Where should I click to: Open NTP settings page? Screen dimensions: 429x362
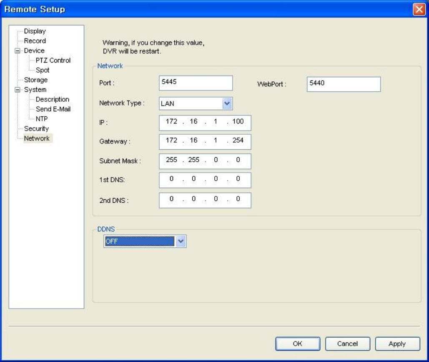point(42,118)
